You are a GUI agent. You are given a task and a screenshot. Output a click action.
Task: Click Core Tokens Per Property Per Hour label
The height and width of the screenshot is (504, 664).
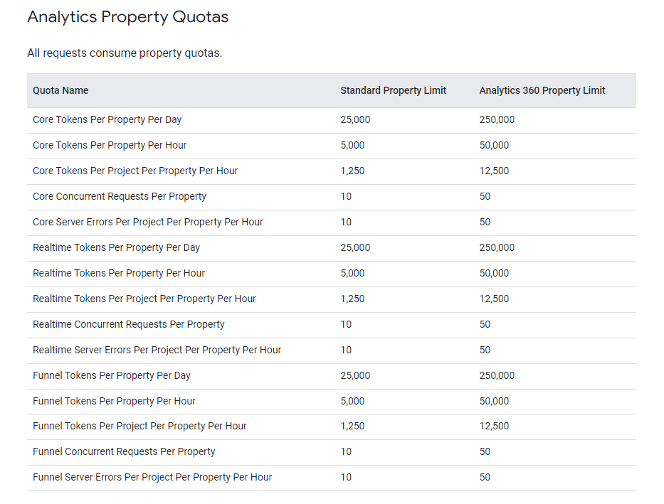110,145
